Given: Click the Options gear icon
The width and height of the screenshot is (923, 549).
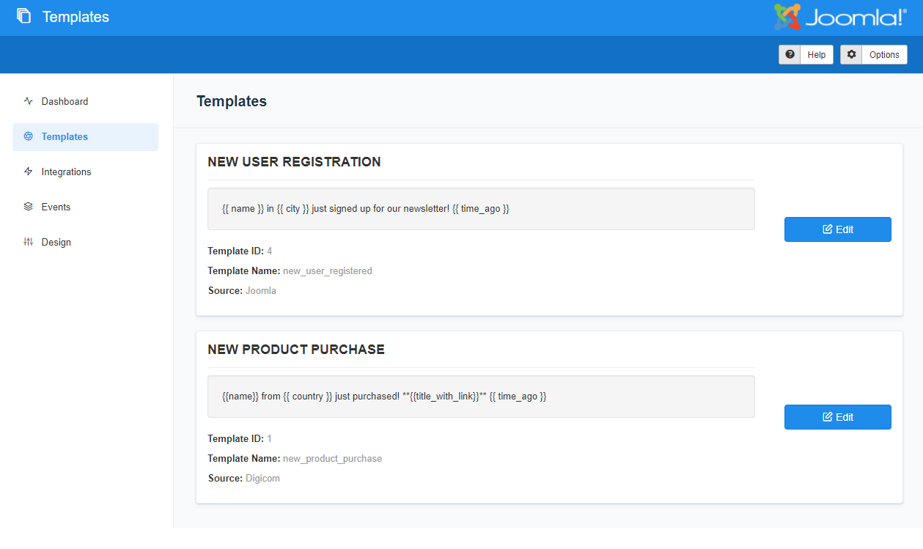Looking at the screenshot, I should pos(851,54).
